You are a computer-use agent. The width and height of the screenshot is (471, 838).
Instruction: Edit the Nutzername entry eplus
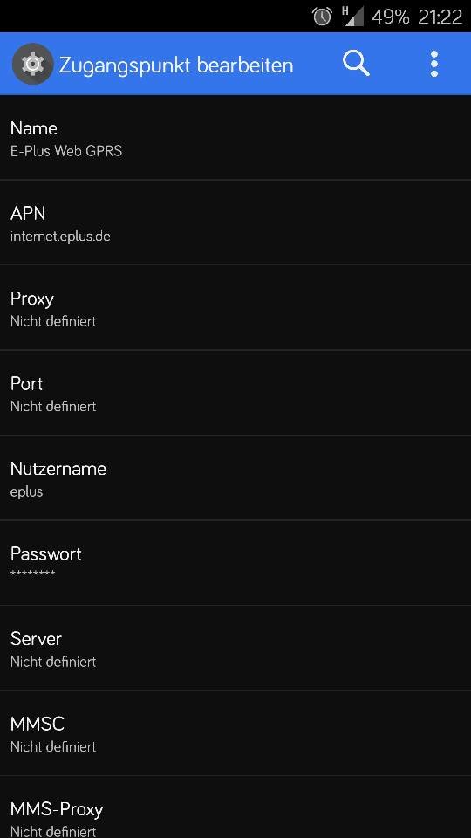click(235, 477)
